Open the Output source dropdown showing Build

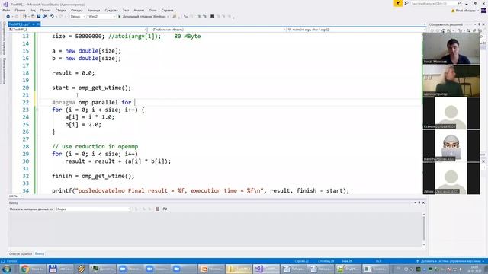coord(93,209)
